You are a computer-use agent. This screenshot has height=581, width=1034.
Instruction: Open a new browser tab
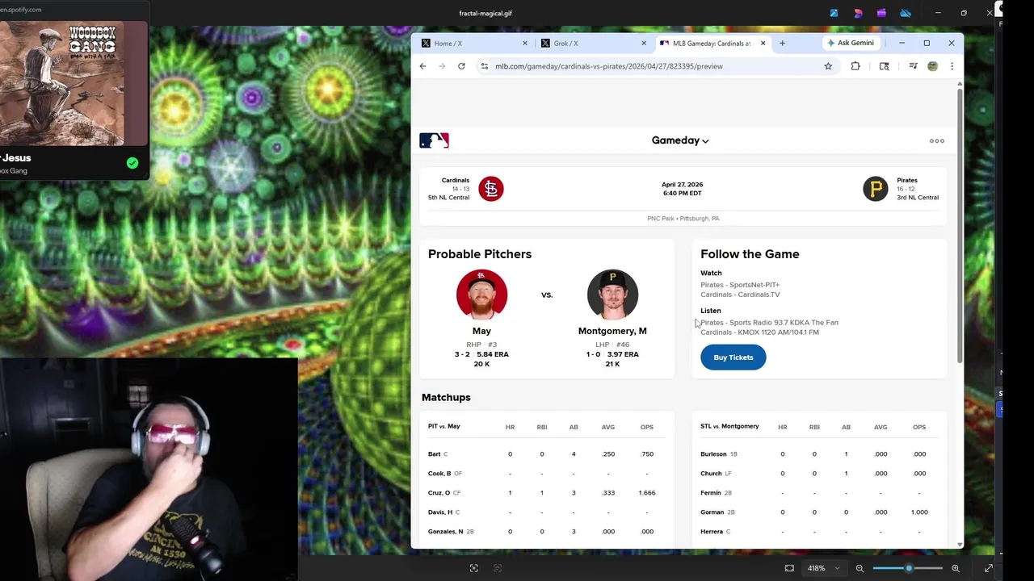tap(782, 43)
